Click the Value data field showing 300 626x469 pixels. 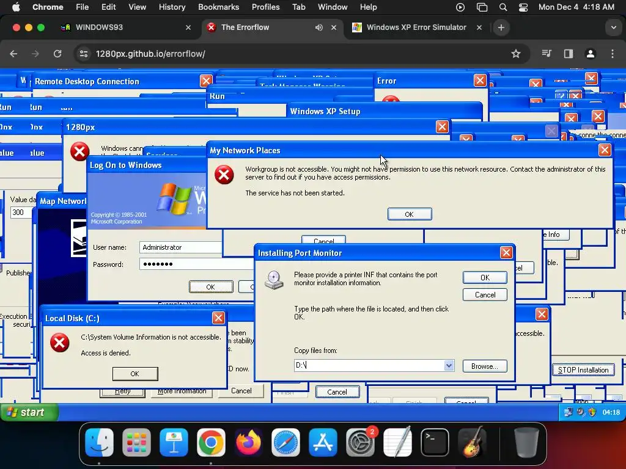coord(21,212)
